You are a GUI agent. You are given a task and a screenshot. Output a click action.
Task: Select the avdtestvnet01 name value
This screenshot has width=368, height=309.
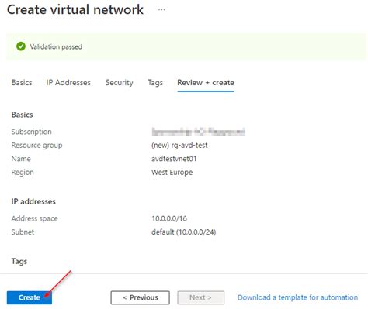click(x=174, y=159)
